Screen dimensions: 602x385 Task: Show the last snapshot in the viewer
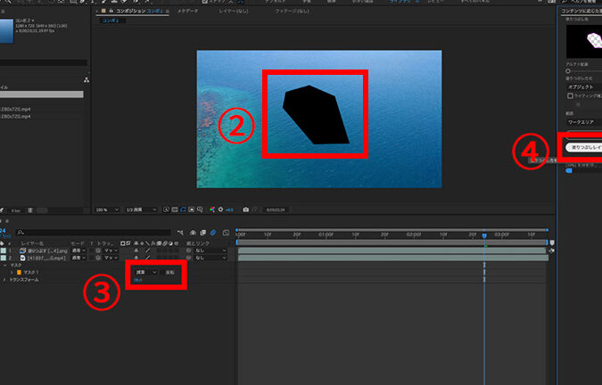[254, 209]
